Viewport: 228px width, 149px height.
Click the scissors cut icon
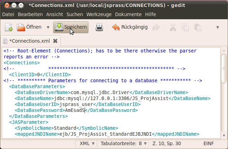pyautogui.click(x=173, y=27)
